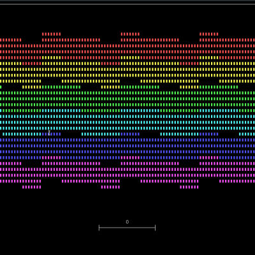The image size is (255, 255).
Task: Click the left end cap of the slider
Action: pyautogui.click(x=99, y=228)
